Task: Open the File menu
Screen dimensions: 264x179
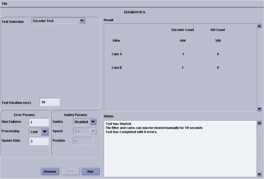Action: pyautogui.click(x=4, y=3)
